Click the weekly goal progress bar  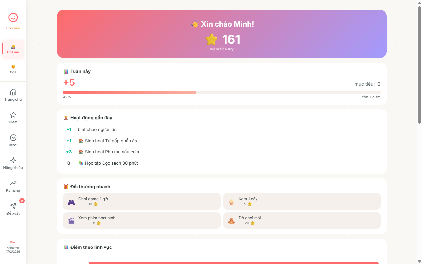pyautogui.click(x=222, y=92)
